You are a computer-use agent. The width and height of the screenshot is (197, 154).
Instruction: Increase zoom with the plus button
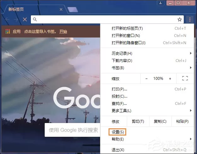click(170, 79)
